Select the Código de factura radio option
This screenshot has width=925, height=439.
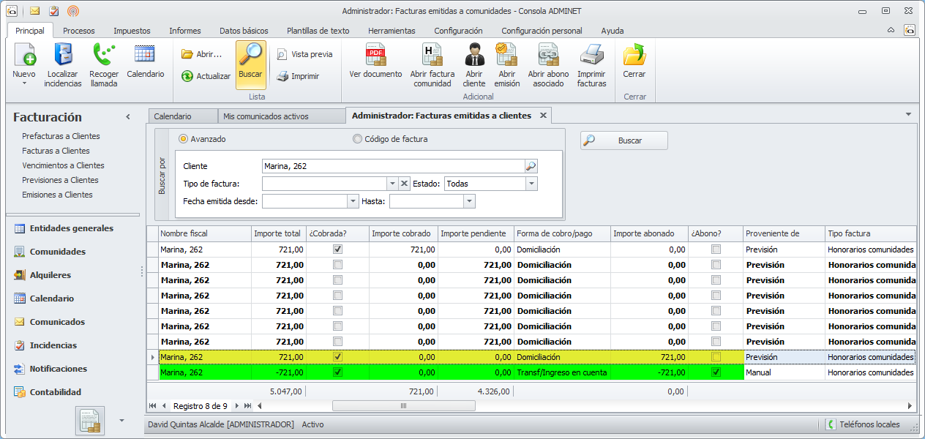[x=357, y=139]
